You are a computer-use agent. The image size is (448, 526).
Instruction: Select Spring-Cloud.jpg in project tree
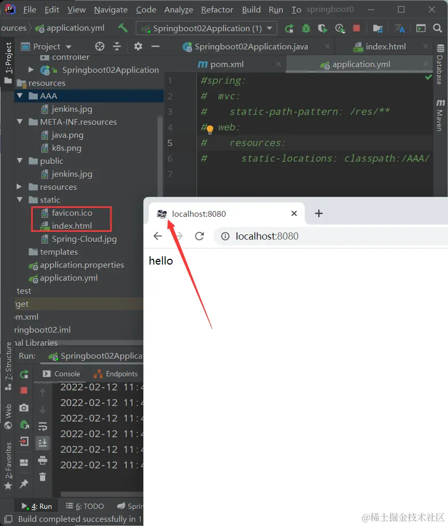(84, 239)
